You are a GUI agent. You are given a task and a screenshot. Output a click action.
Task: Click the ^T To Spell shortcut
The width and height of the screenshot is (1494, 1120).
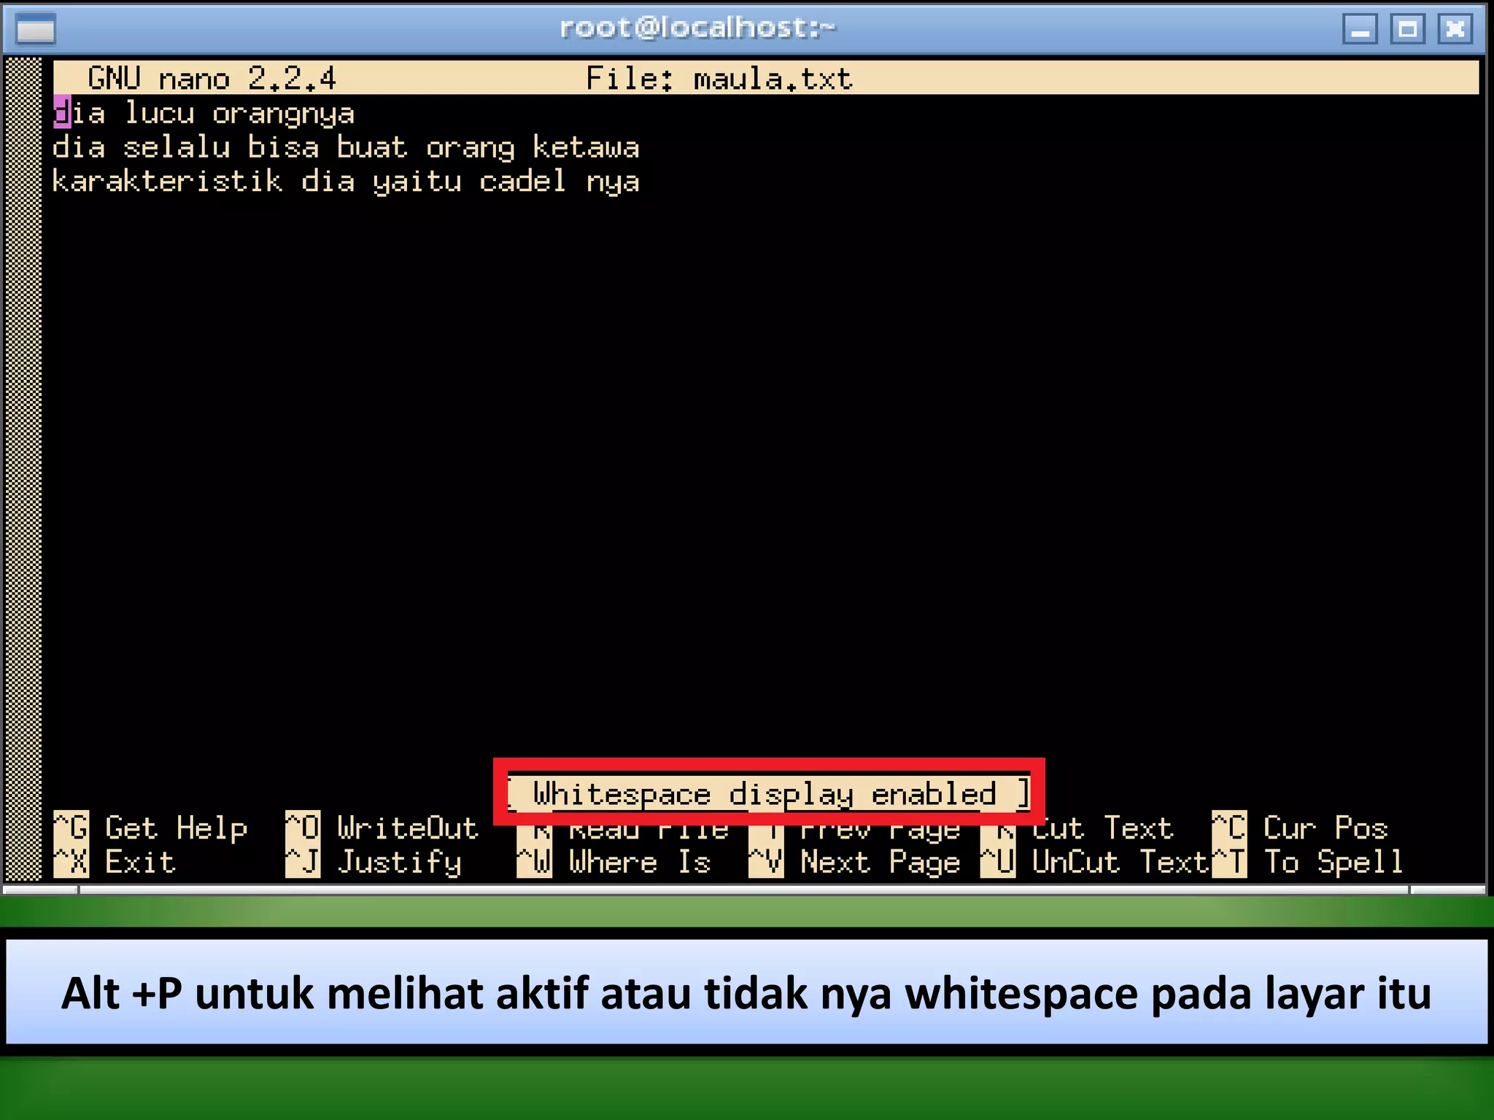(1308, 862)
